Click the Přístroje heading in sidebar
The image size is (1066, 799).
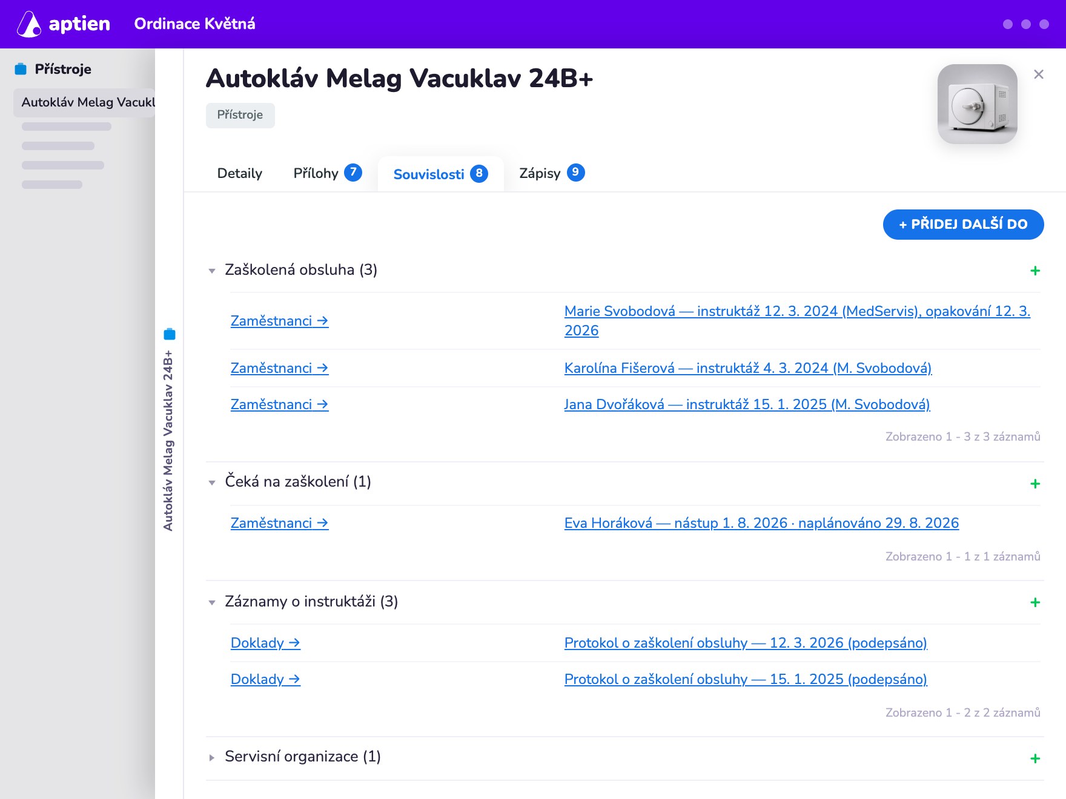[x=63, y=69]
